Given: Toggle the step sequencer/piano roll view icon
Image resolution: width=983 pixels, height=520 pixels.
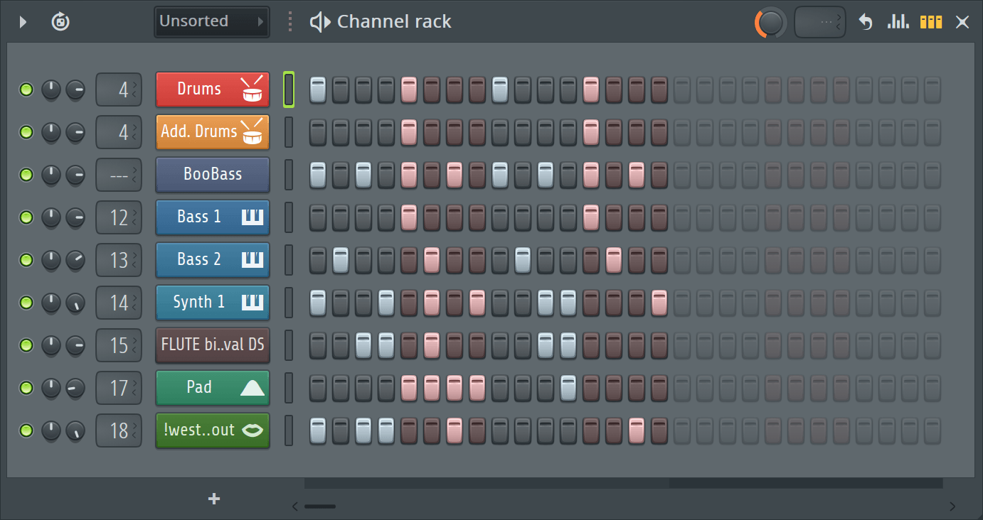Looking at the screenshot, I should click(x=931, y=22).
